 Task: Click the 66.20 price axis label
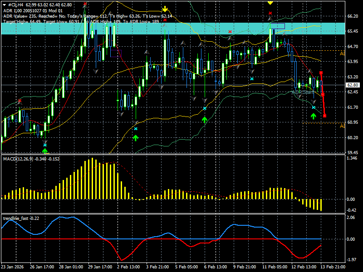353,16
